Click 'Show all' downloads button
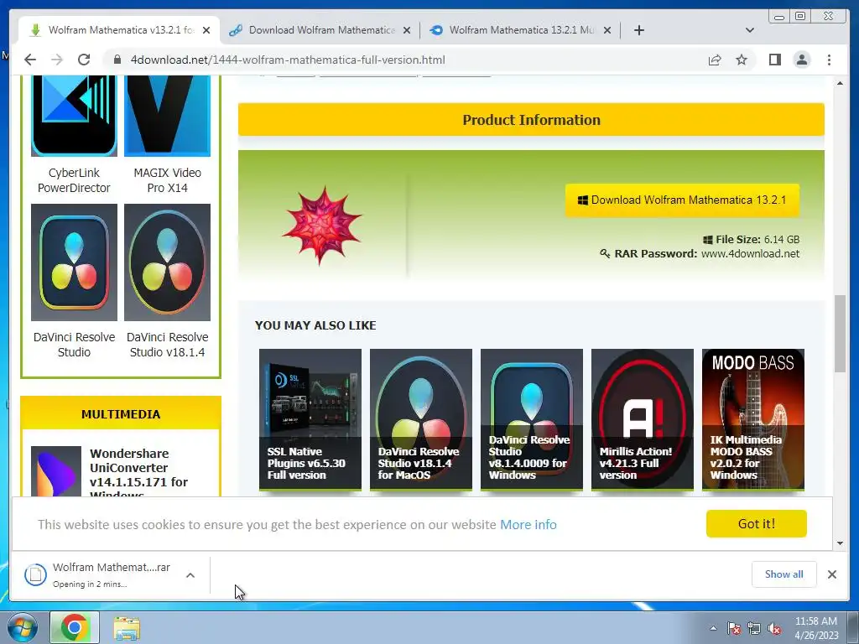 point(784,574)
